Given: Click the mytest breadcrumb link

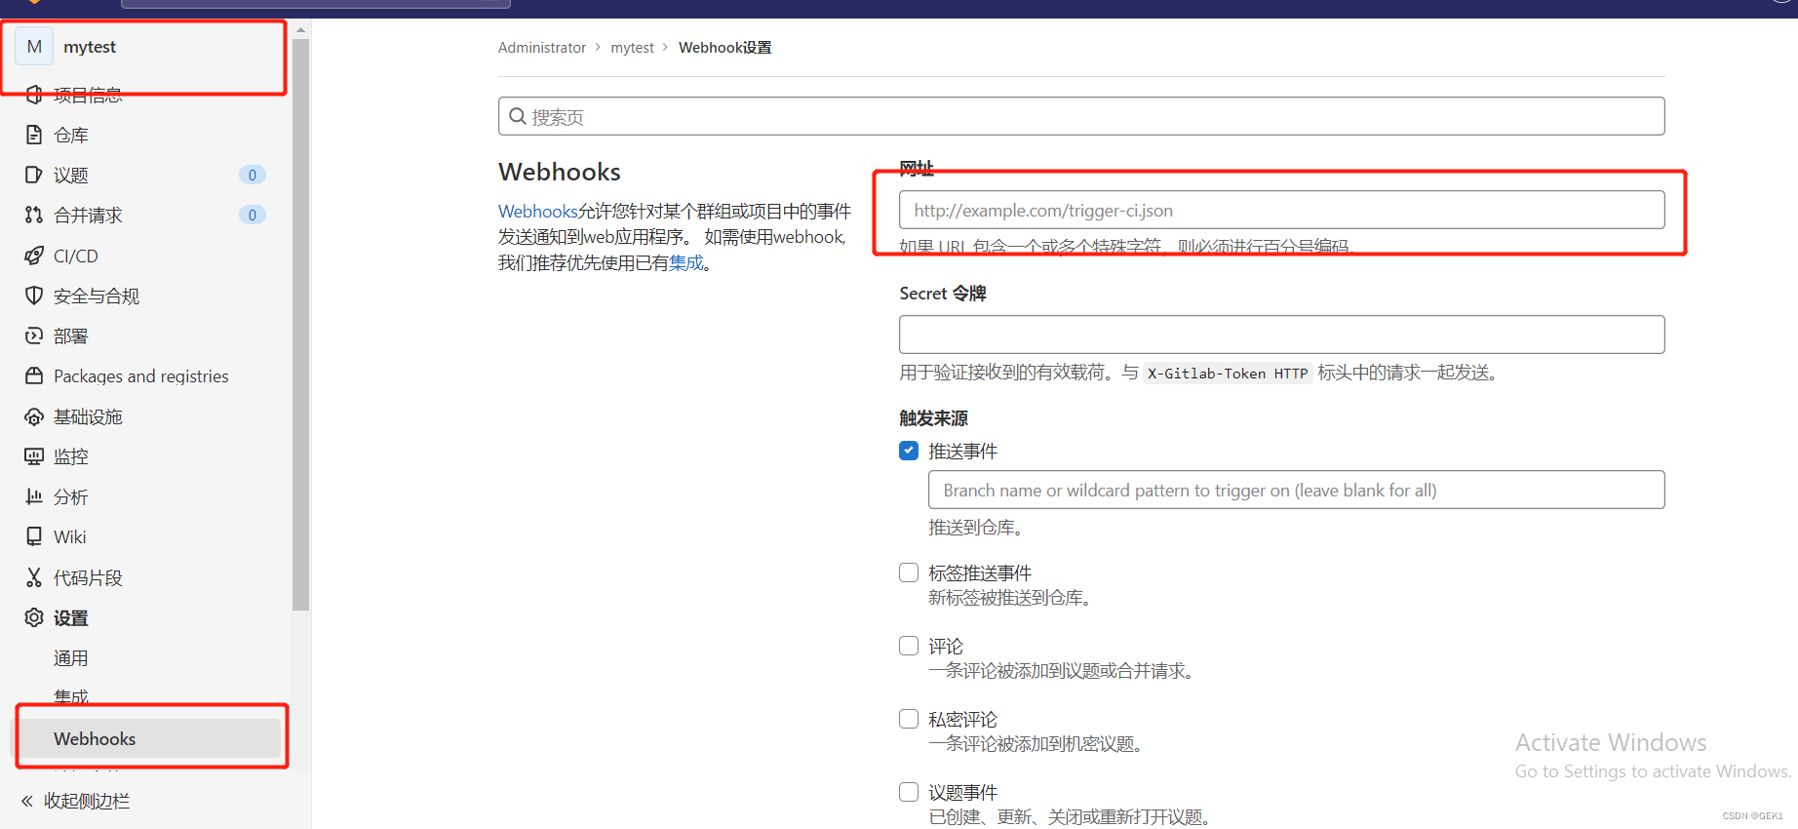Looking at the screenshot, I should [x=632, y=47].
